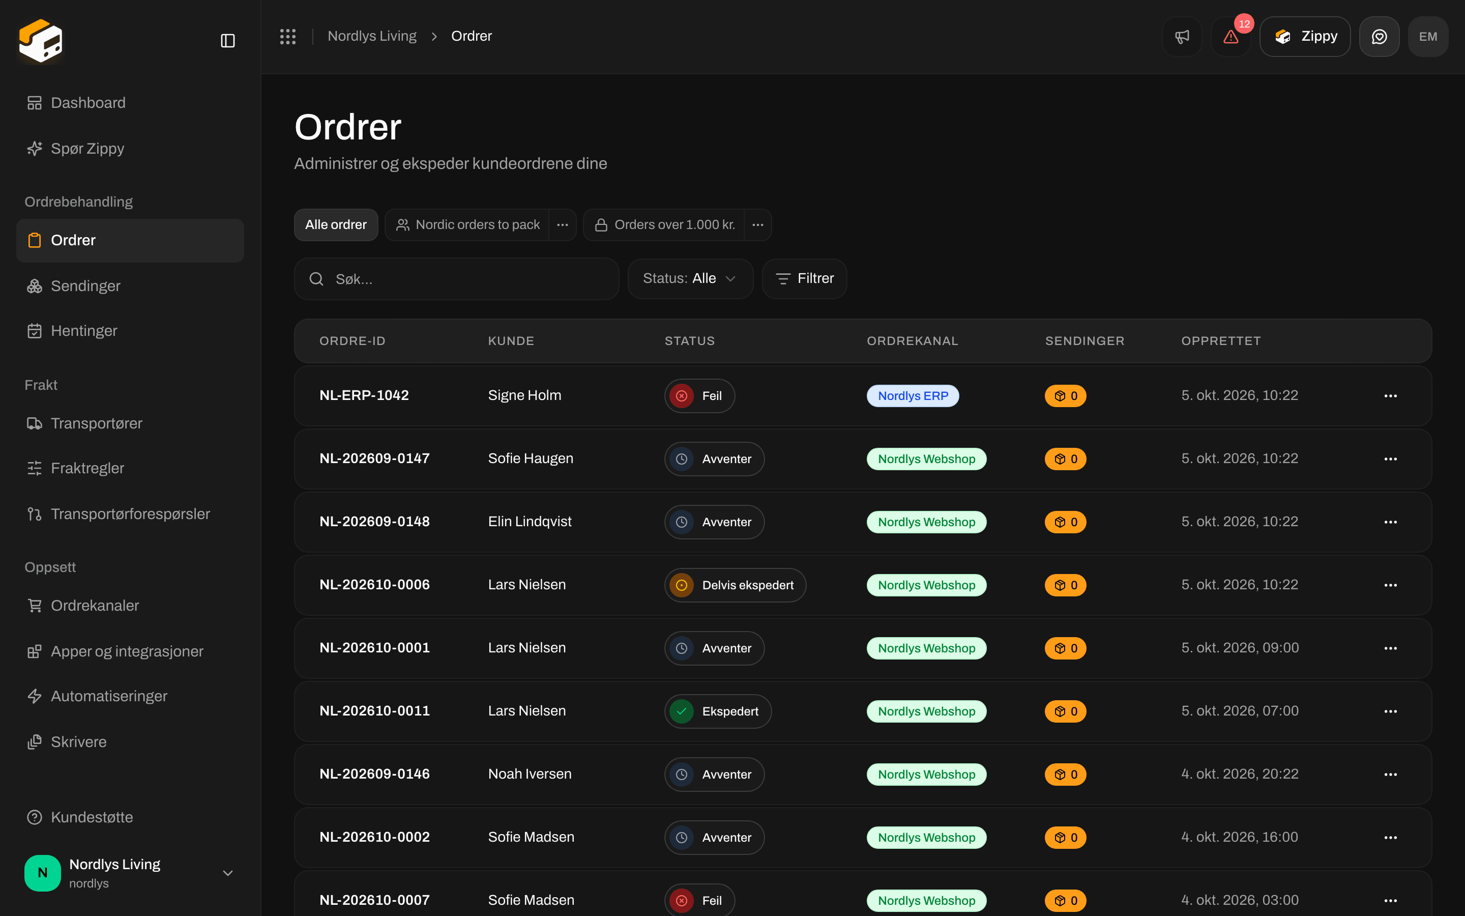Open Apper og integrasjoner
Viewport: 1465px width, 916px height.
pyautogui.click(x=130, y=651)
